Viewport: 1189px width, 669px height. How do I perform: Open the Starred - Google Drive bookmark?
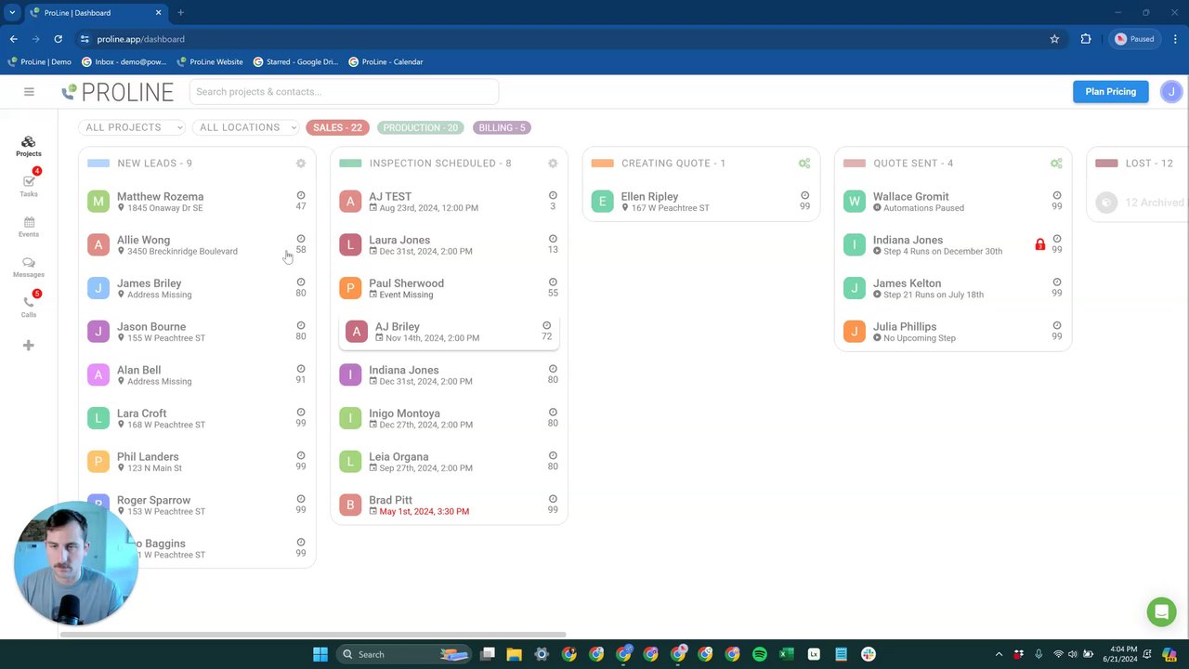[296, 62]
